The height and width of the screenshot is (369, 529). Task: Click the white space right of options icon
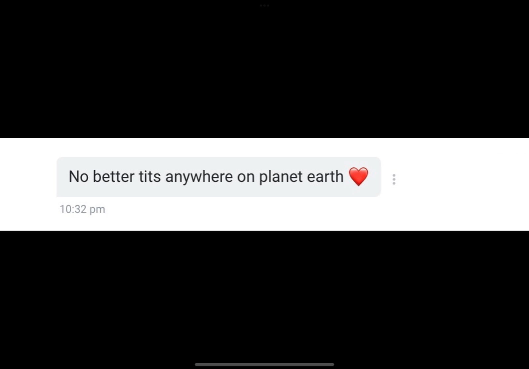(463, 179)
